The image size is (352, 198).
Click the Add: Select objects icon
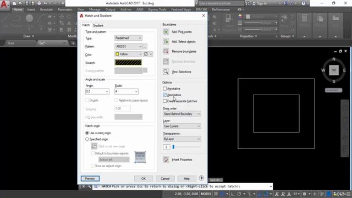[x=166, y=42]
